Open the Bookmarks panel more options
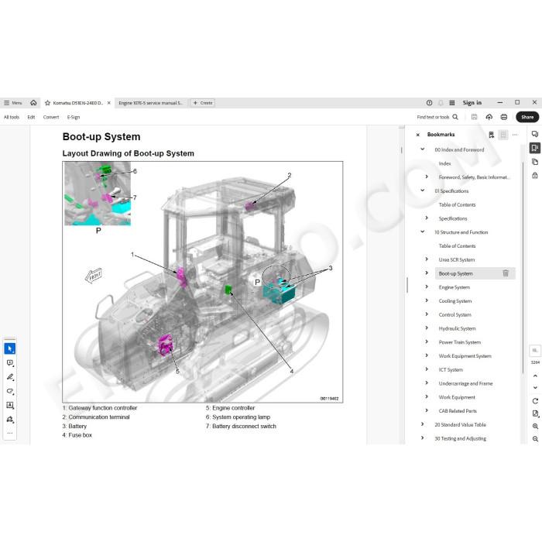542x542 pixels. click(x=515, y=135)
